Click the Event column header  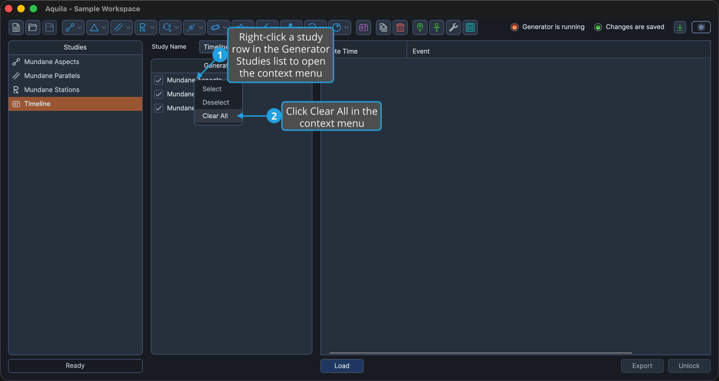coord(559,51)
